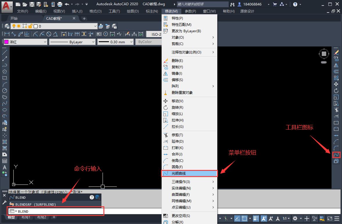Select the Circle tool in the draw toolbar

(x=4, y=91)
